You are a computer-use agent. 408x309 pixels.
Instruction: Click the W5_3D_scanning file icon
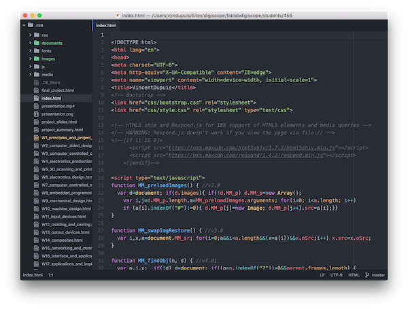pyautogui.click(x=36, y=169)
